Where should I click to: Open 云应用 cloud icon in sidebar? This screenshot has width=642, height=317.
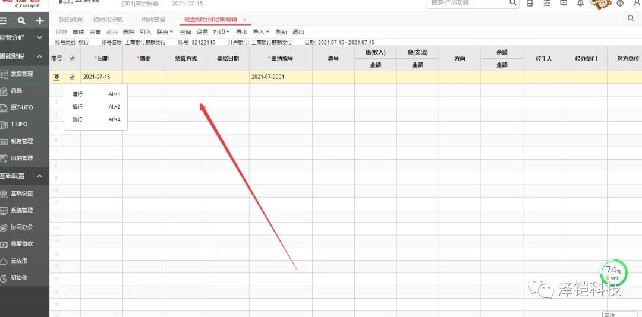coord(4,261)
